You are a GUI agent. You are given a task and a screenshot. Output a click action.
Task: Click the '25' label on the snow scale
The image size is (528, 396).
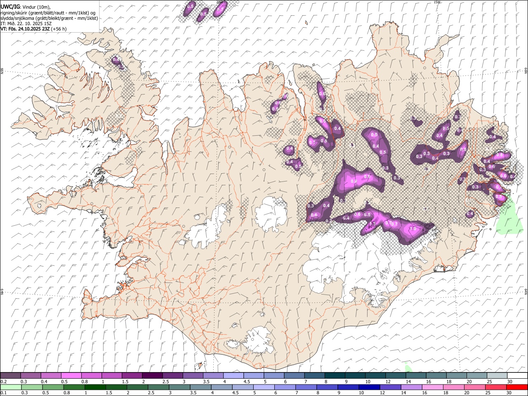pyautogui.click(x=489, y=382)
